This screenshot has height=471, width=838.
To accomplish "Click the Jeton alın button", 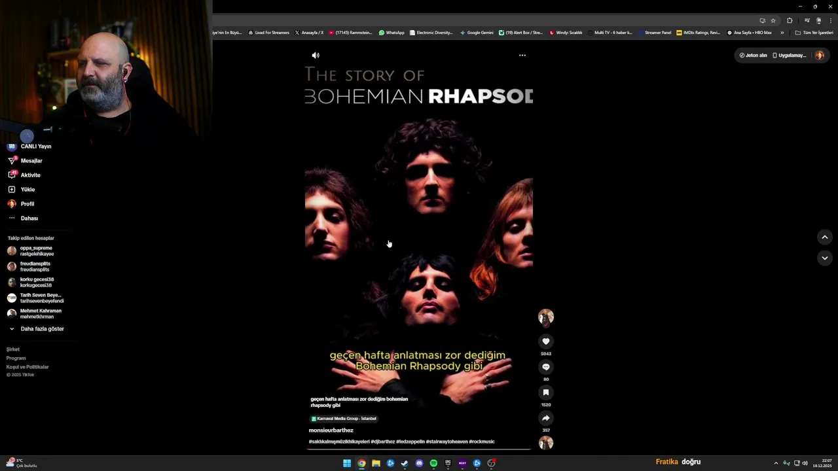I will point(753,56).
